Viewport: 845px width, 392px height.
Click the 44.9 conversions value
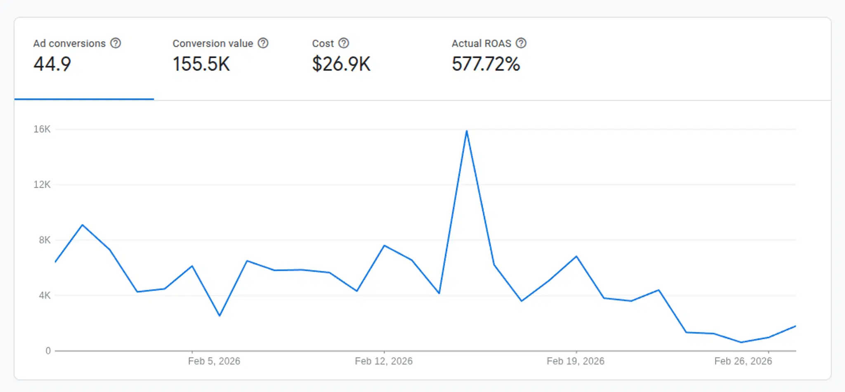(x=52, y=64)
